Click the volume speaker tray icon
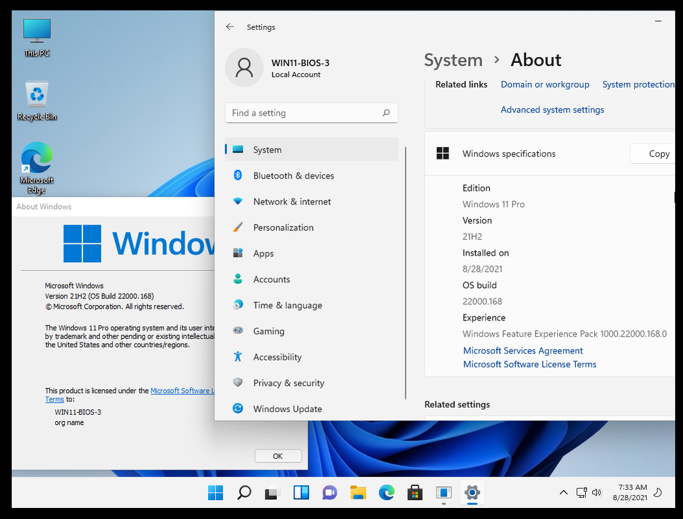Screen dimensions: 683x519 (596, 492)
